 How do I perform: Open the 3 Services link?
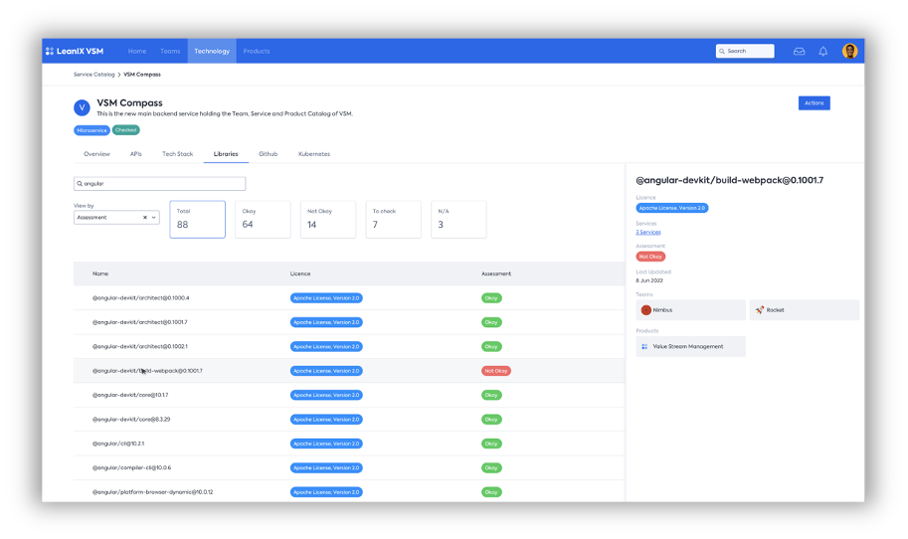[648, 232]
